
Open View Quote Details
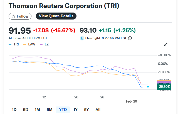[x=56, y=16]
